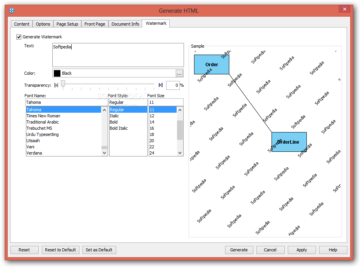Open the Front Page tab

[95, 24]
